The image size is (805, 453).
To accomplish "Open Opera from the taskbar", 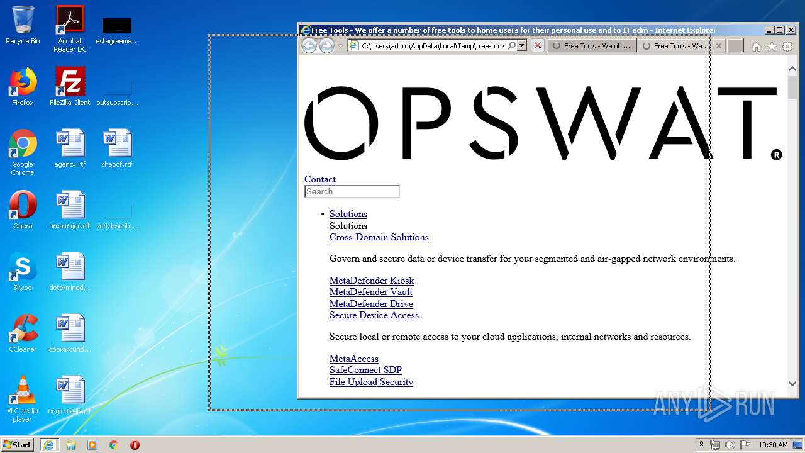I will [135, 445].
